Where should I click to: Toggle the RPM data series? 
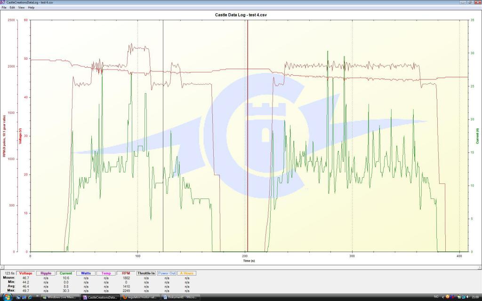click(126, 273)
